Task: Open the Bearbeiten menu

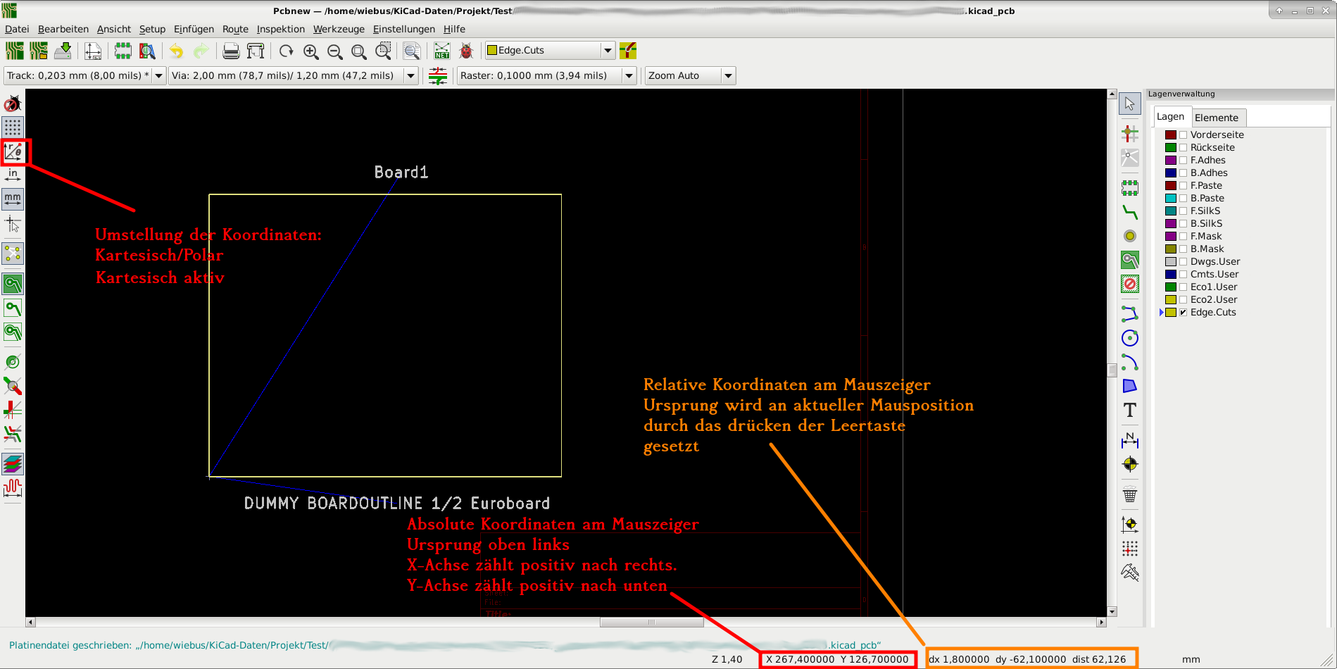Action: pyautogui.click(x=63, y=29)
